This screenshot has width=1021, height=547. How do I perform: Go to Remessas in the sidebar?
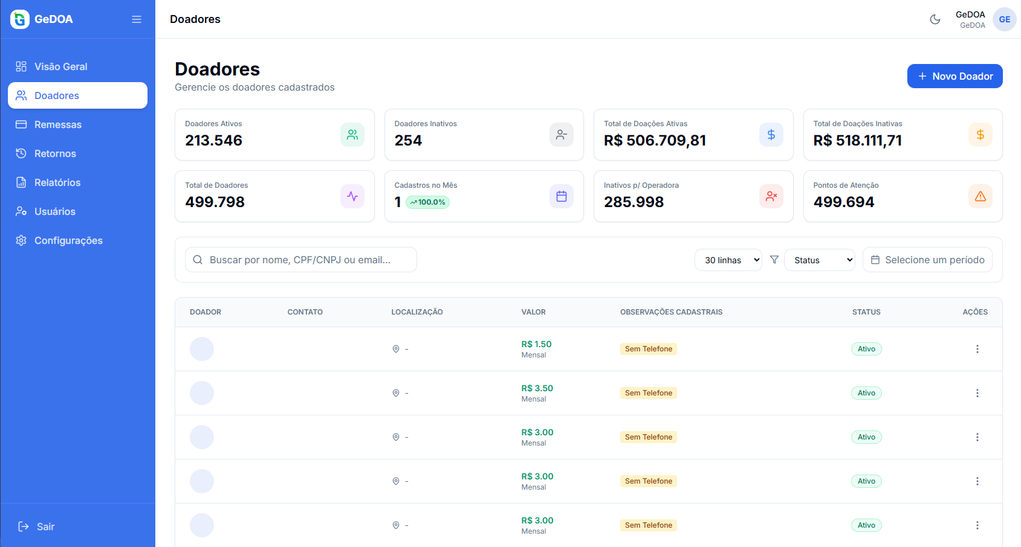(58, 124)
